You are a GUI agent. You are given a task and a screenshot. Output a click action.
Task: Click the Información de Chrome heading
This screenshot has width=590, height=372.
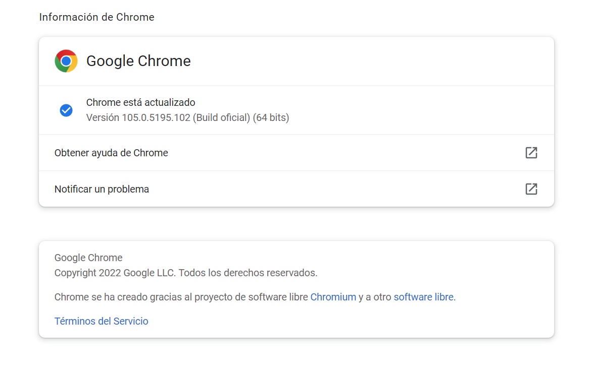[96, 17]
